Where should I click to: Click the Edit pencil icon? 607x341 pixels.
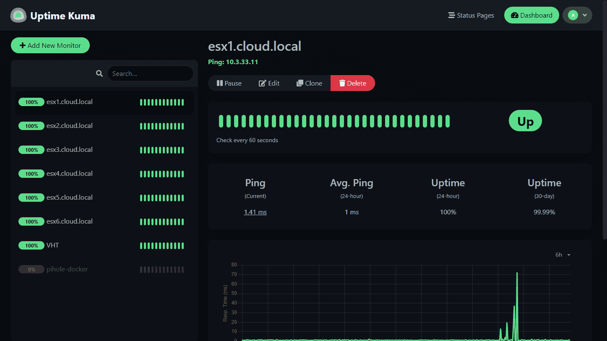click(262, 83)
